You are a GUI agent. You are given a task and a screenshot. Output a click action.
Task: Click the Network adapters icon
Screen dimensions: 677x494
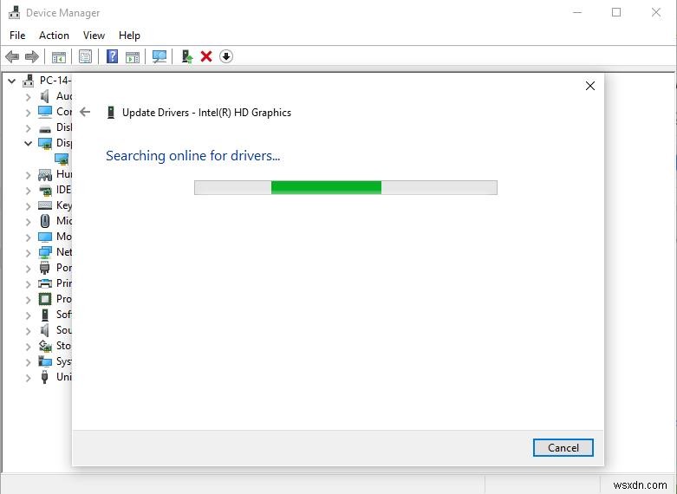45,252
